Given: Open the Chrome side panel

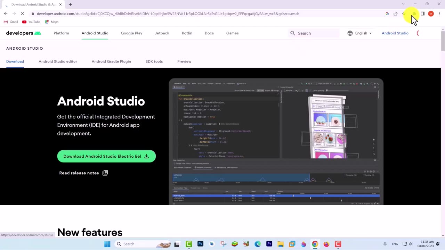Looking at the screenshot, I should 423,14.
